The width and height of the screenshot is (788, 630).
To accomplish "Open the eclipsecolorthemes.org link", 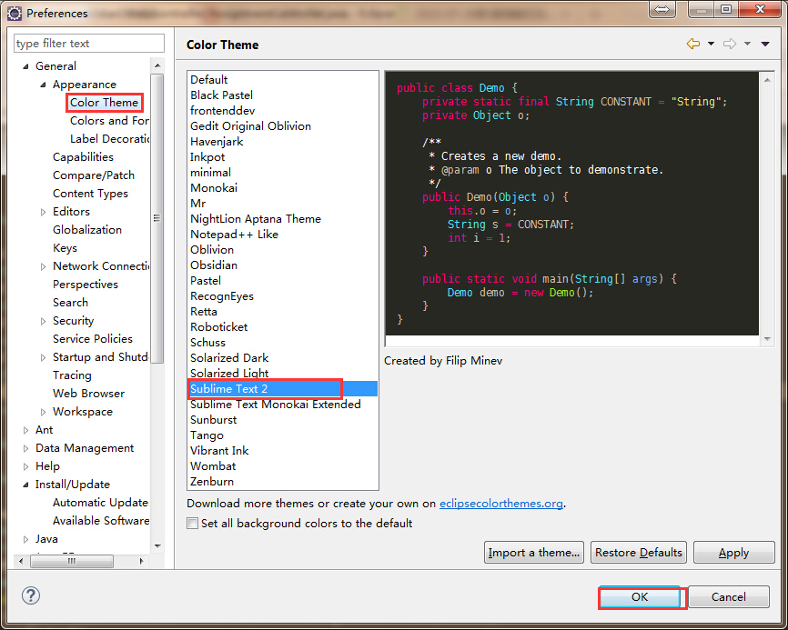I will click(x=501, y=503).
